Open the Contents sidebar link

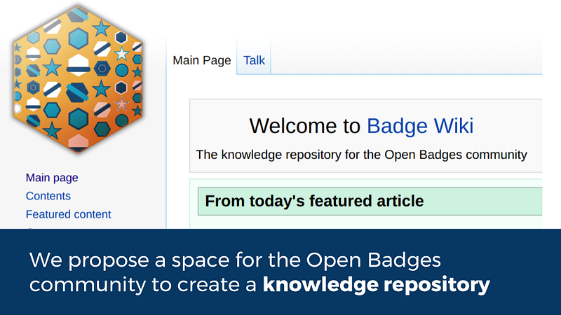point(48,196)
